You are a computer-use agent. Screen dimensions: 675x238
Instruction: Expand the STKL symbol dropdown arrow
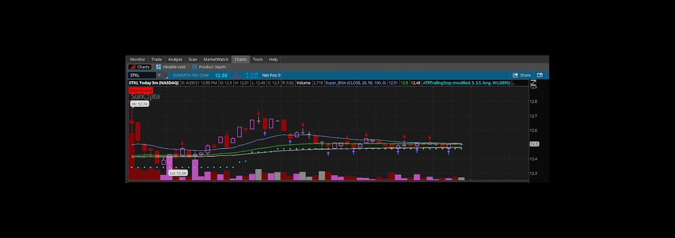coord(159,75)
